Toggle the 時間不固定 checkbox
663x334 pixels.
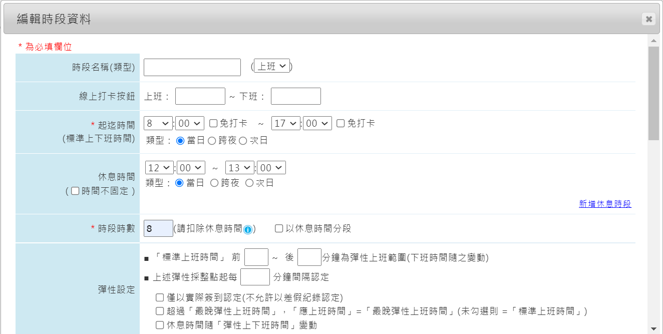tap(75, 191)
